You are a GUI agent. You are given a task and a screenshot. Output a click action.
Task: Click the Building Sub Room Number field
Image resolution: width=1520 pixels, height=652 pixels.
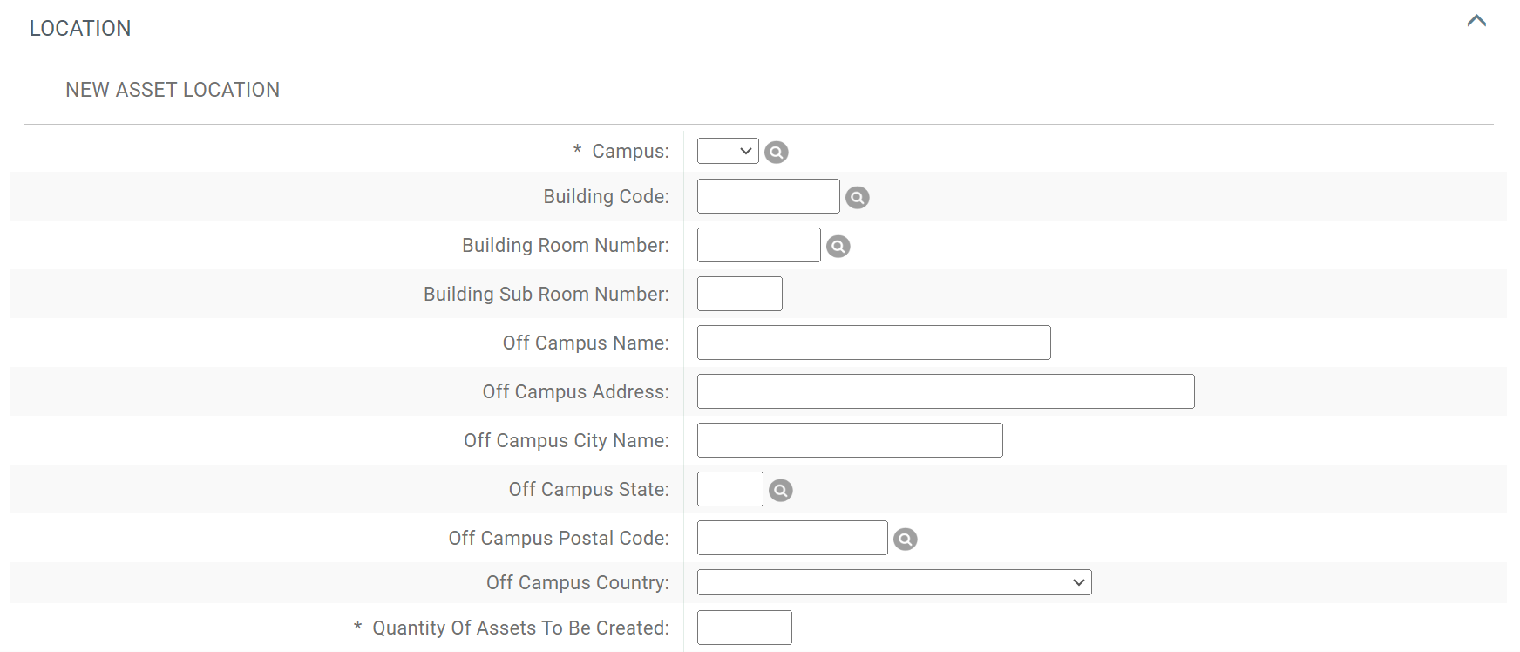739,294
